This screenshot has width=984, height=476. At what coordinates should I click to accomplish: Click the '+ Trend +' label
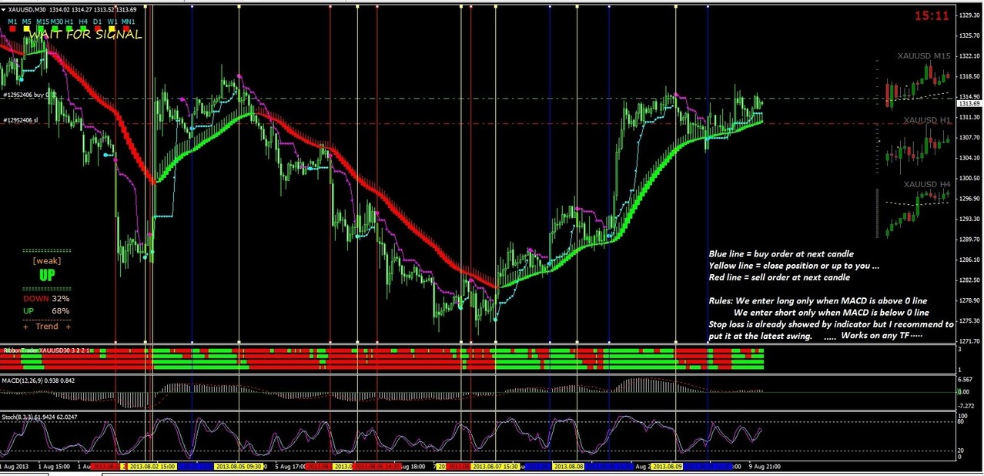47,327
